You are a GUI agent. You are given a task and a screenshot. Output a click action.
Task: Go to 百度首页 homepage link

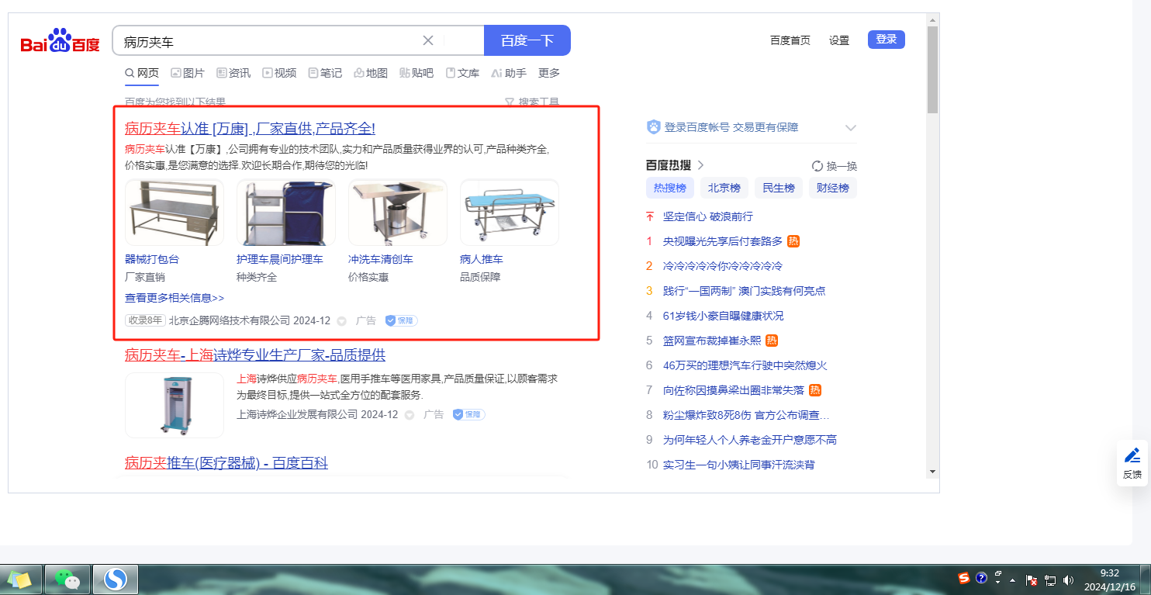point(790,40)
